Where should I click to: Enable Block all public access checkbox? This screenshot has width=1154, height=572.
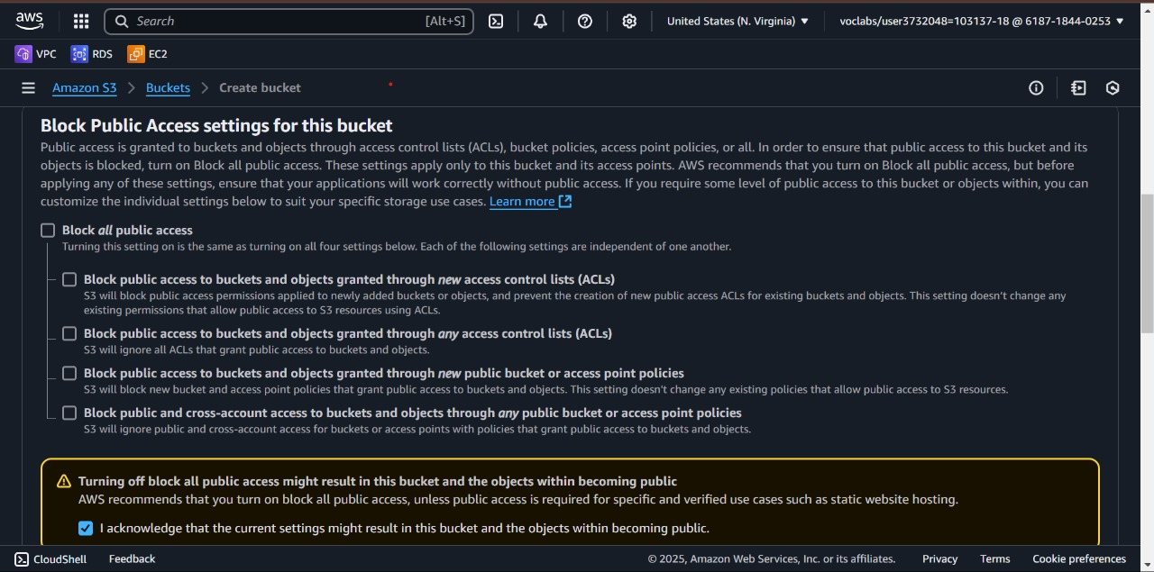48,231
